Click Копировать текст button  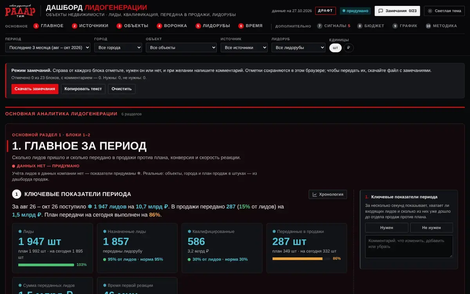pyautogui.click(x=83, y=89)
